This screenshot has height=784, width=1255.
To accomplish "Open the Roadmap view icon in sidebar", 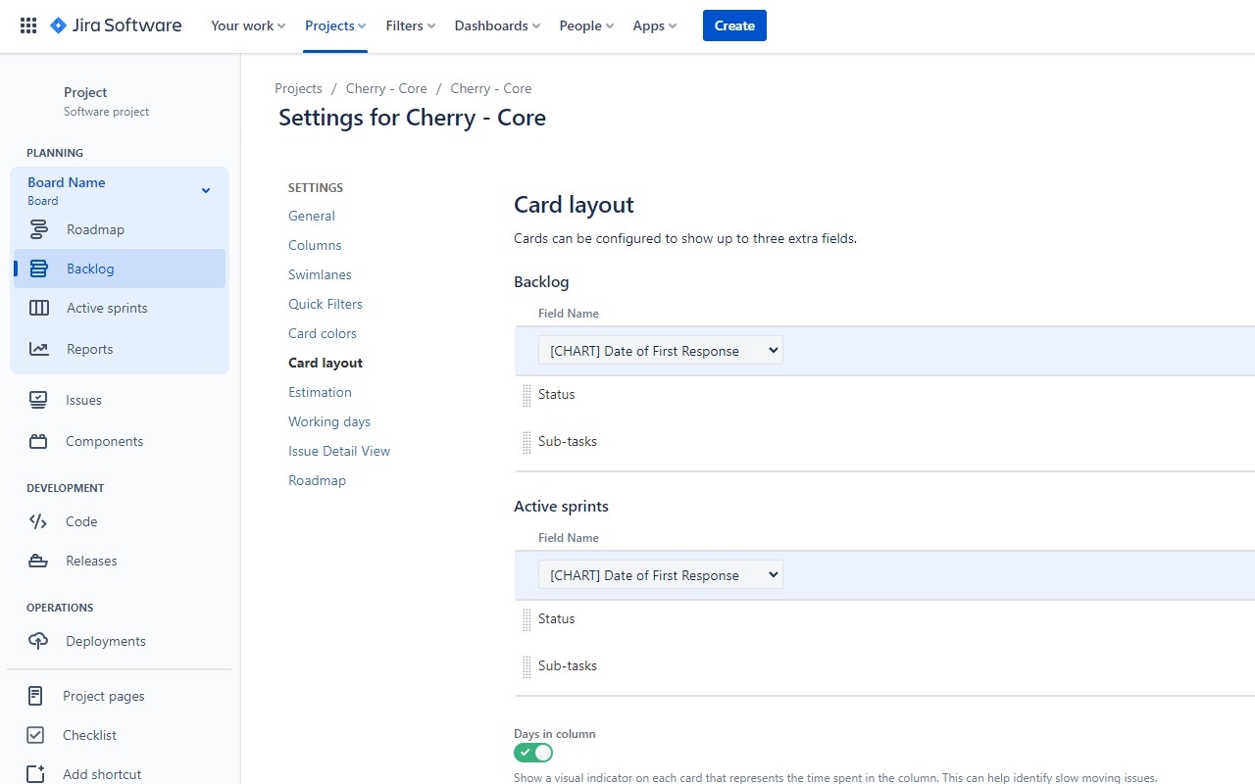I will pyautogui.click(x=37, y=228).
